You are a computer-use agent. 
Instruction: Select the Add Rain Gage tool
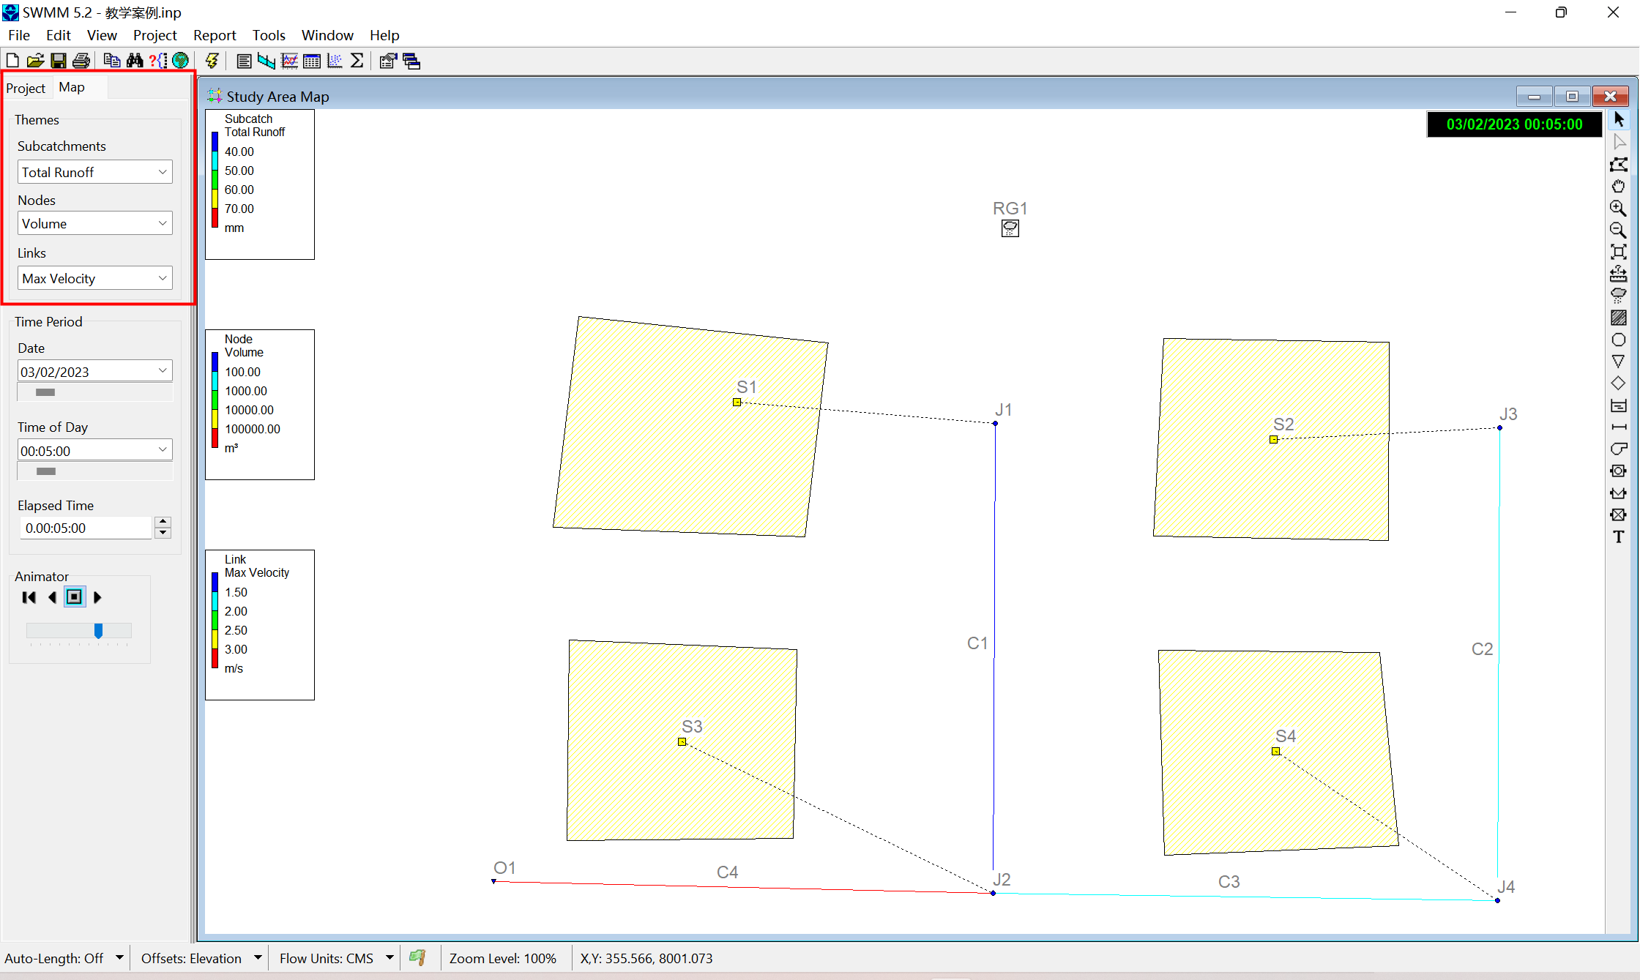pyautogui.click(x=1619, y=296)
